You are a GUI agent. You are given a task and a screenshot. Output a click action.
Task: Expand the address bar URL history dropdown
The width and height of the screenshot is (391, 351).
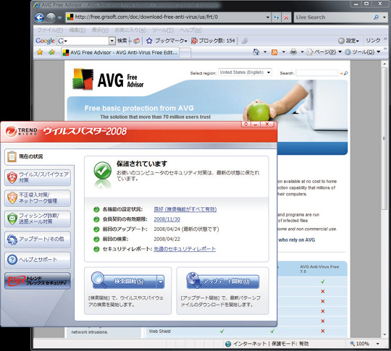268,17
